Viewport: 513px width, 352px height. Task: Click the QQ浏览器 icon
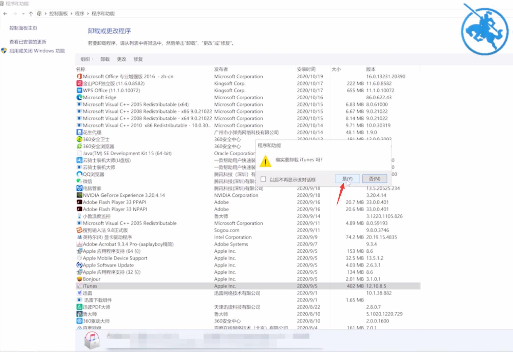(x=79, y=174)
